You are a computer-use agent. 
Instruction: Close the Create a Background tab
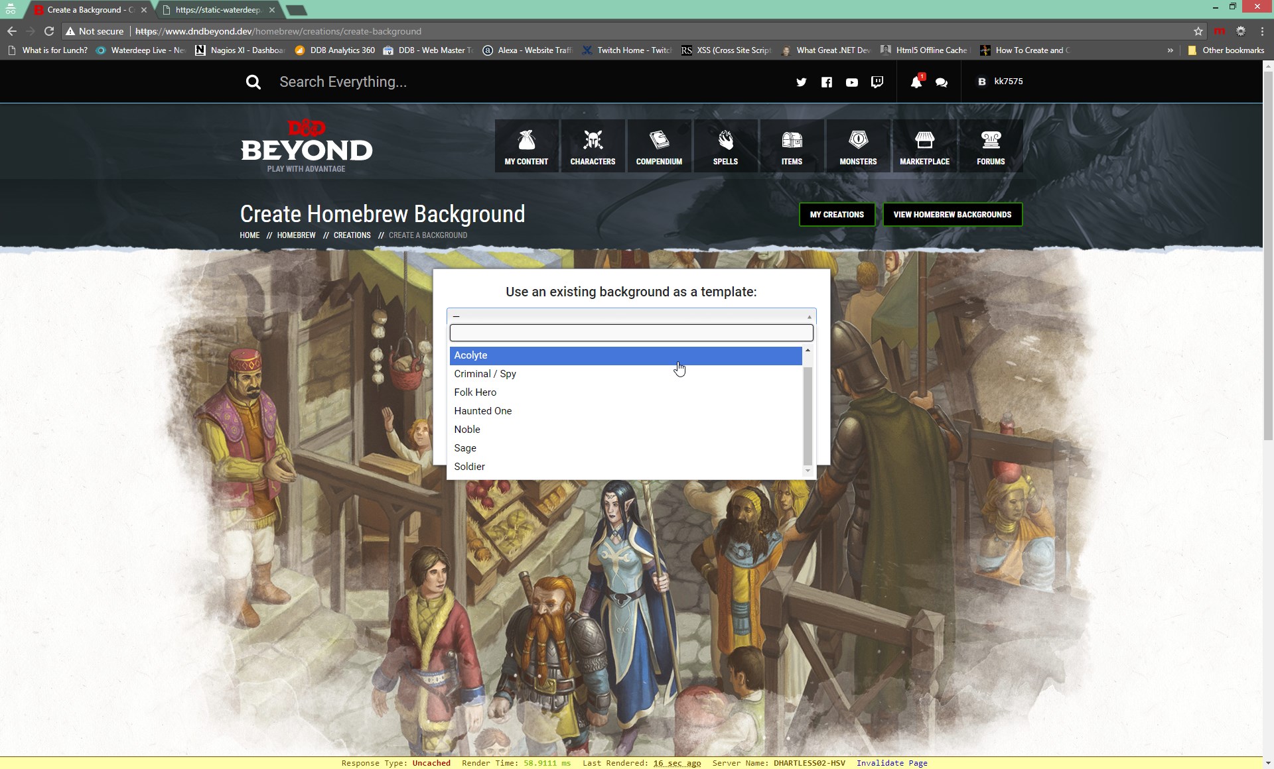[x=144, y=10]
